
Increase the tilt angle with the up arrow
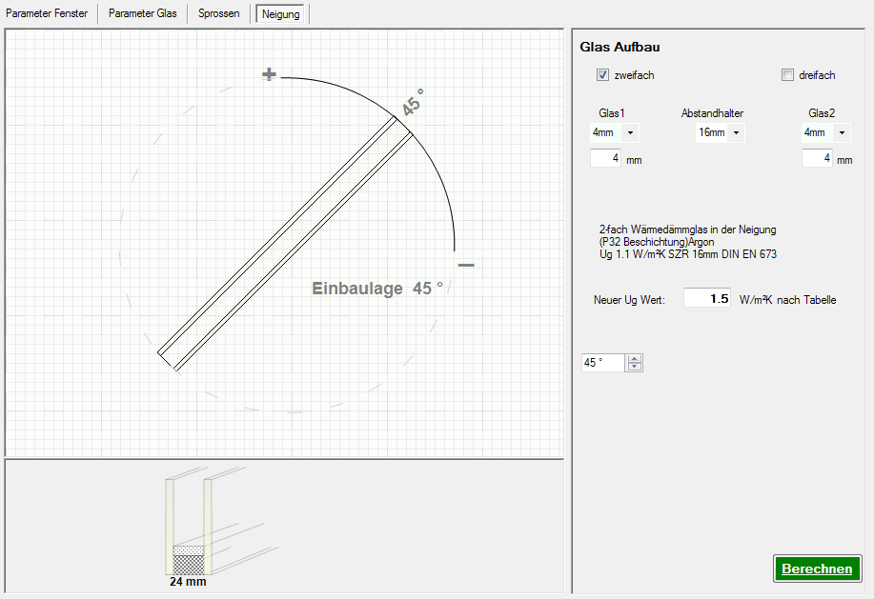(636, 358)
